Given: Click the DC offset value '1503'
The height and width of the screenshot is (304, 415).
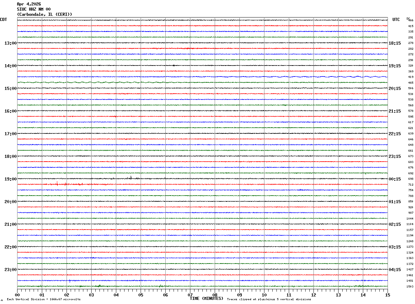Looking at the screenshot, I should click(410, 287).
